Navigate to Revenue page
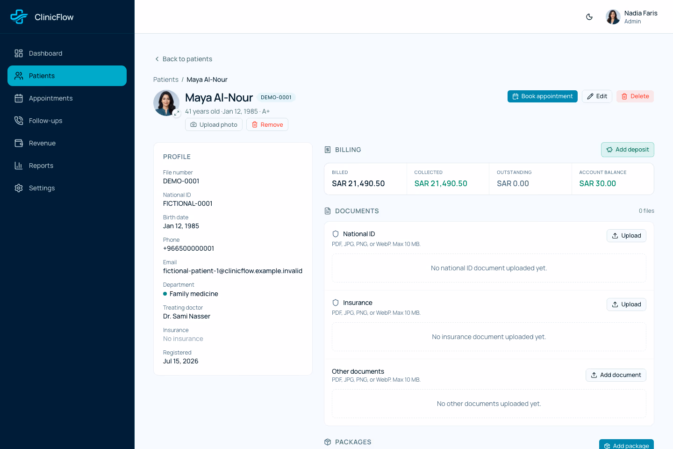The height and width of the screenshot is (449, 673). coord(67,143)
